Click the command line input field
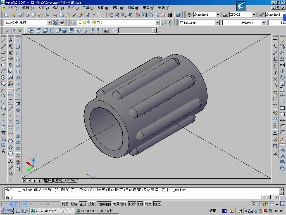Screen dimensions: 286x215 (x=133, y=197)
